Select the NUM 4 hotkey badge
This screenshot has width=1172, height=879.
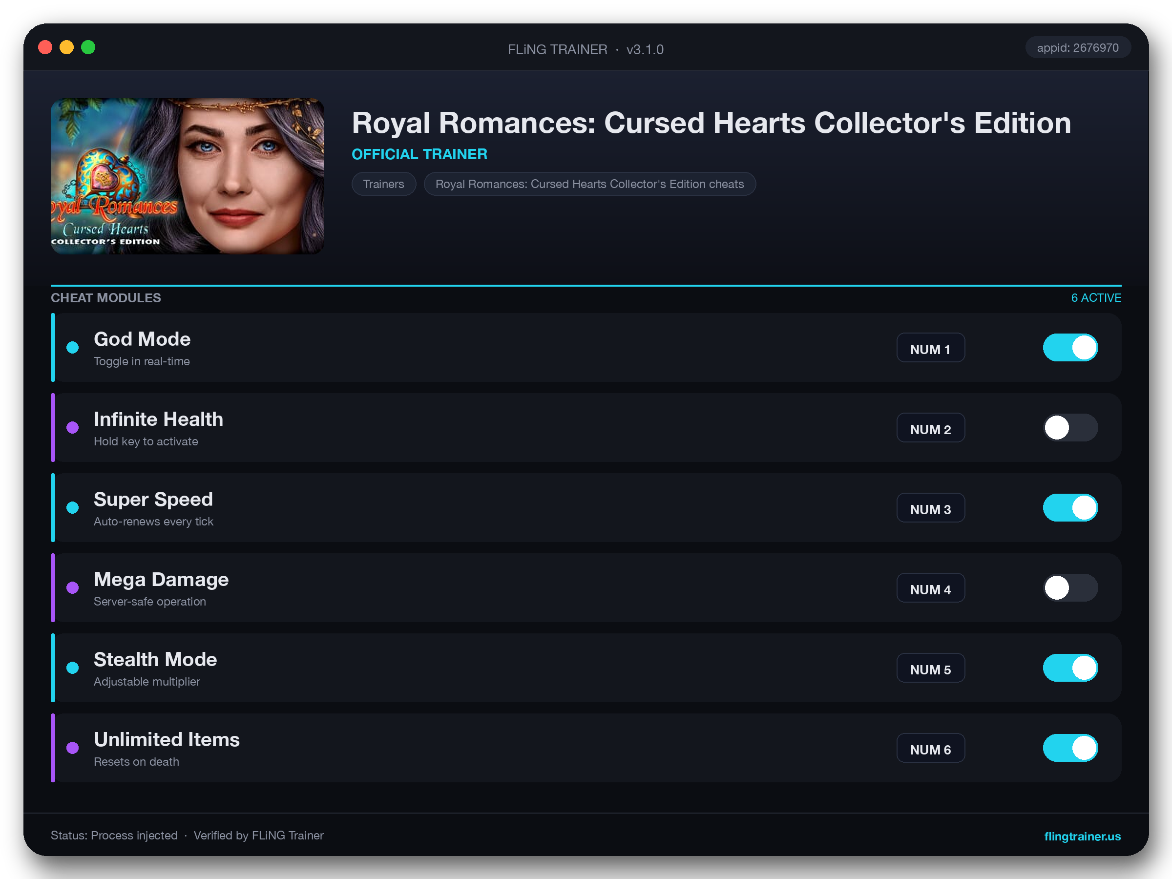pos(930,587)
